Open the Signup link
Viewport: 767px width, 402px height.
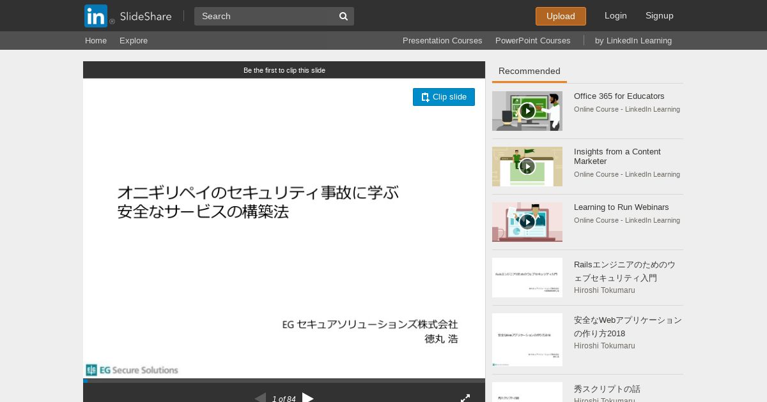[660, 15]
